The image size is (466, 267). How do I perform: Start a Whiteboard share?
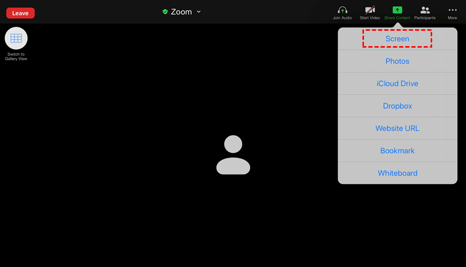click(x=397, y=173)
